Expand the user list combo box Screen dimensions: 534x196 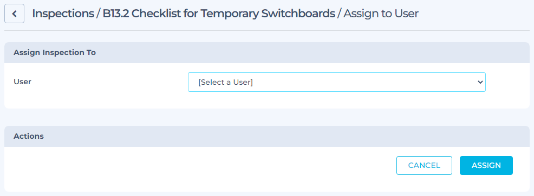point(336,82)
